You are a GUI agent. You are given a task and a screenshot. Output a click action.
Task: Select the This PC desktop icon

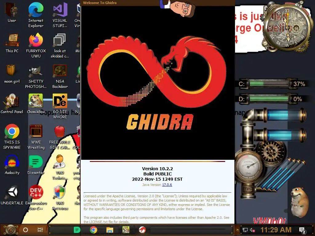(x=12, y=43)
